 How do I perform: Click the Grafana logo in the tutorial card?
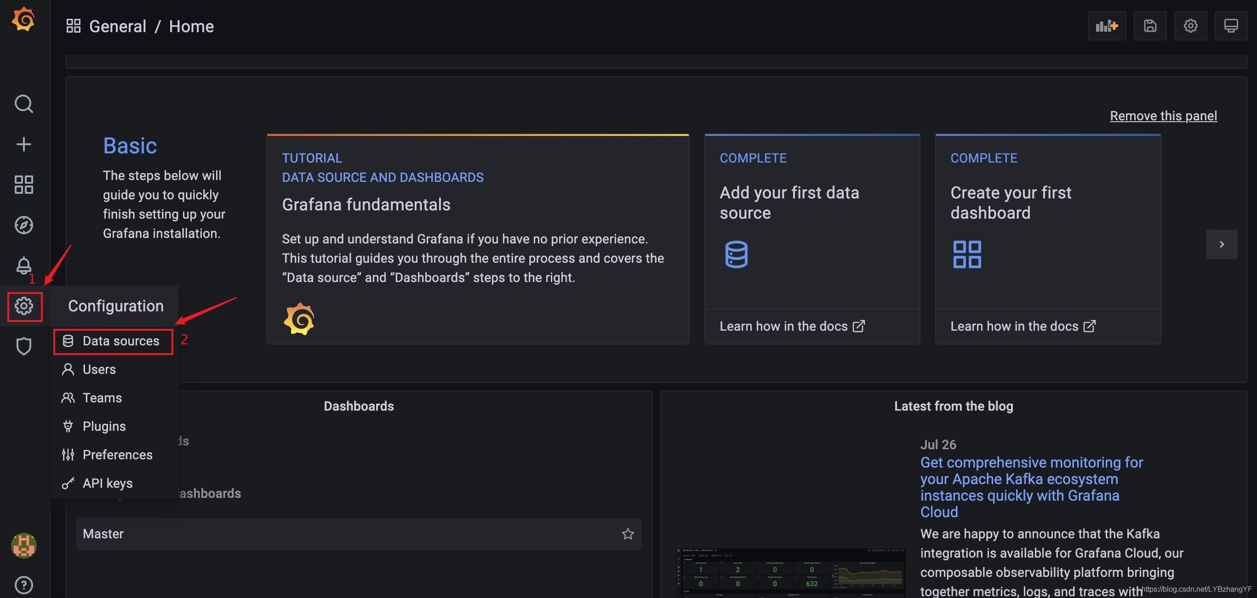point(299,319)
